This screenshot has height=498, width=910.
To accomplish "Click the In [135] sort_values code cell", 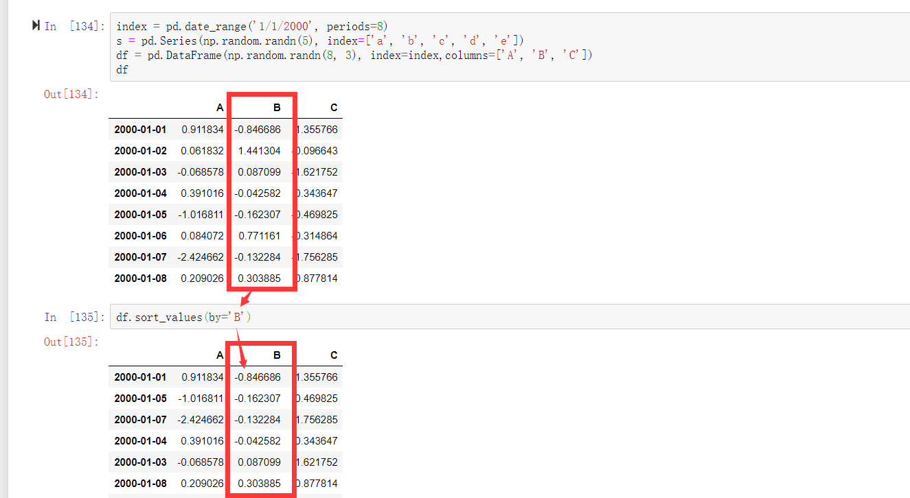I will (x=510, y=317).
